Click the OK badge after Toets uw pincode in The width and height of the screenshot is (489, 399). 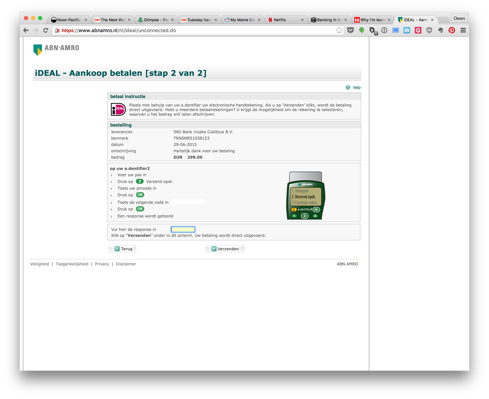click(x=140, y=195)
